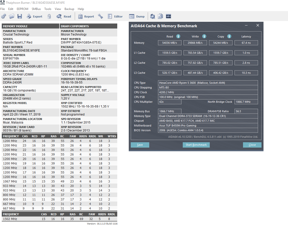Open a file with the folder icon
Image resolution: width=288 pixels, height=248 pixels.
click(11, 16)
